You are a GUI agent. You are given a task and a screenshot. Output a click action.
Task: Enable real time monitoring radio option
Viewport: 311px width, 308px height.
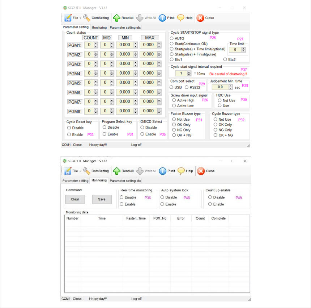pos(122,204)
